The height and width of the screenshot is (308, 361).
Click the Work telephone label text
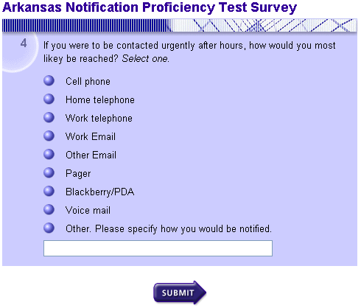click(99, 119)
